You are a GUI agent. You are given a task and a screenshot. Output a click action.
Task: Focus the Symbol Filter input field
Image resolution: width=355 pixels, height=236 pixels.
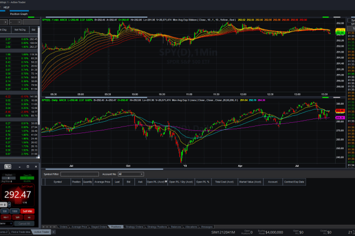[80, 174]
